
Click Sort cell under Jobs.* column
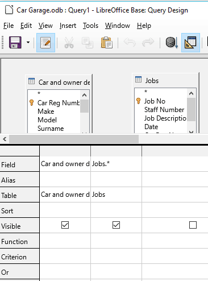point(116,210)
